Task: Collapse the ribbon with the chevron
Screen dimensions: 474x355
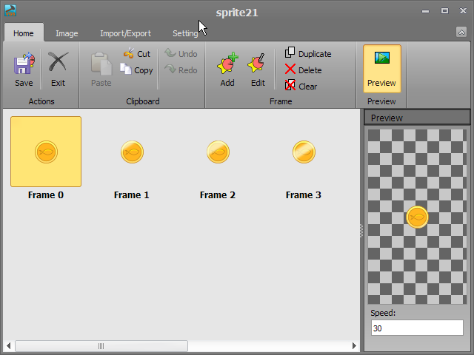Action: point(461,32)
